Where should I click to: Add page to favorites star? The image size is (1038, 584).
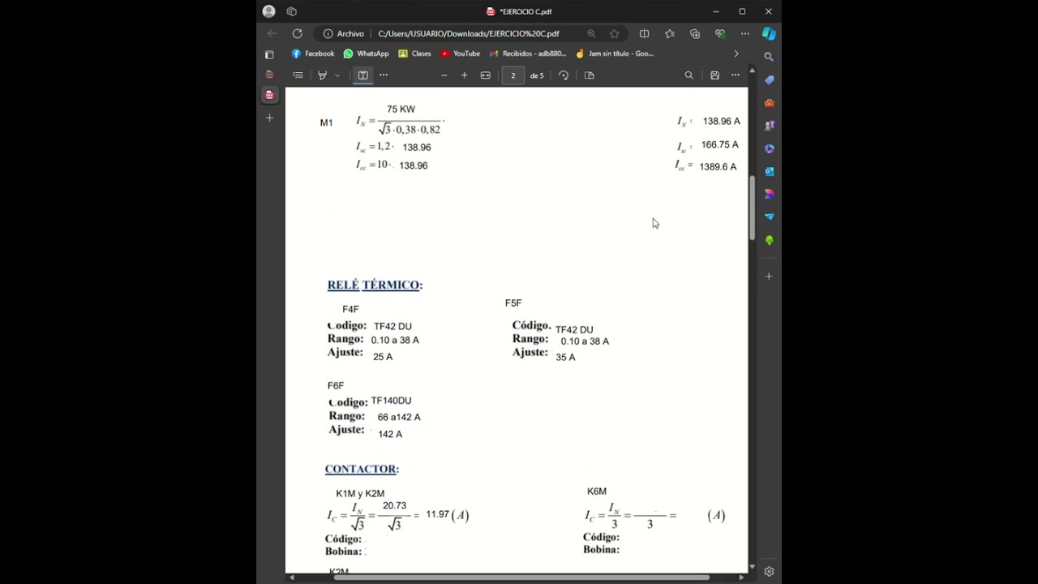(615, 33)
